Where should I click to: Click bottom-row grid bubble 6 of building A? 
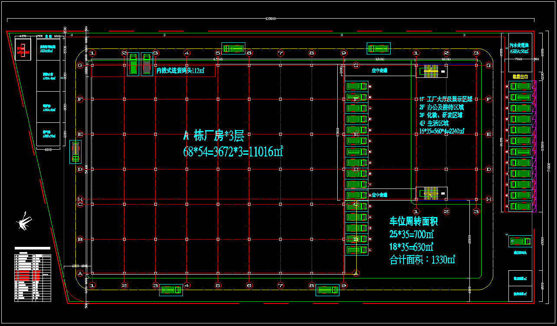(x=249, y=285)
